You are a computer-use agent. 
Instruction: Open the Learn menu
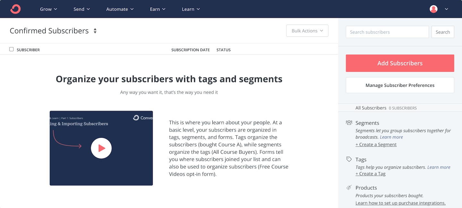pyautogui.click(x=191, y=9)
